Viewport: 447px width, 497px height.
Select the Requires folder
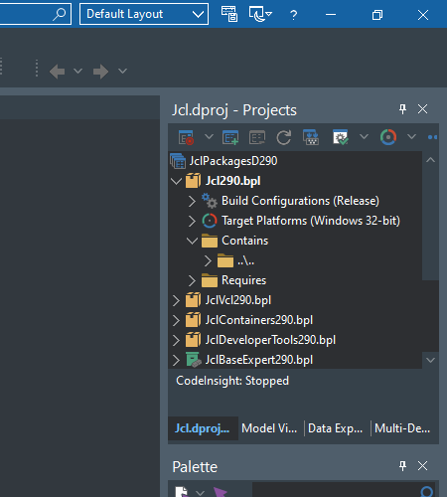243,280
